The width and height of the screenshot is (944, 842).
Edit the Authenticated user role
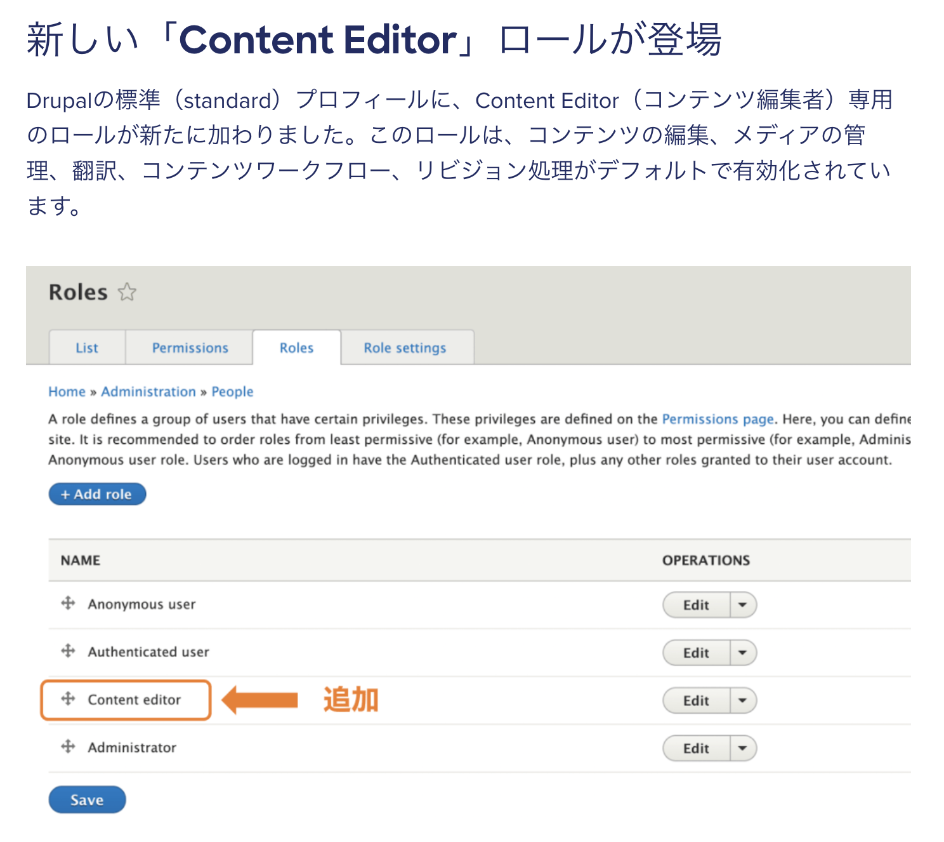[696, 653]
